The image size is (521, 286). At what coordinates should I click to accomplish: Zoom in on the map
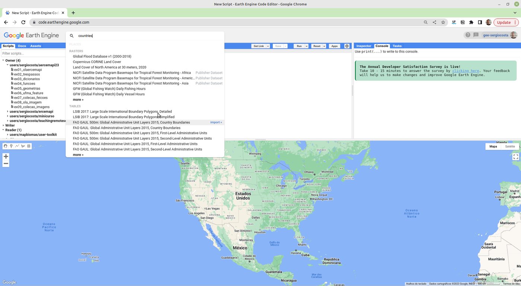pos(6,156)
